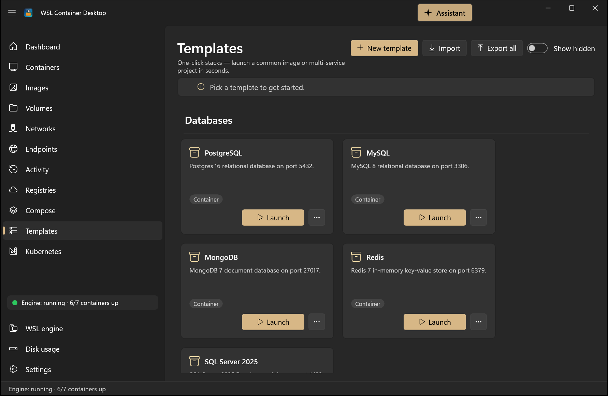608x396 pixels.
Task: Open the Dashboard page
Action: pos(83,47)
